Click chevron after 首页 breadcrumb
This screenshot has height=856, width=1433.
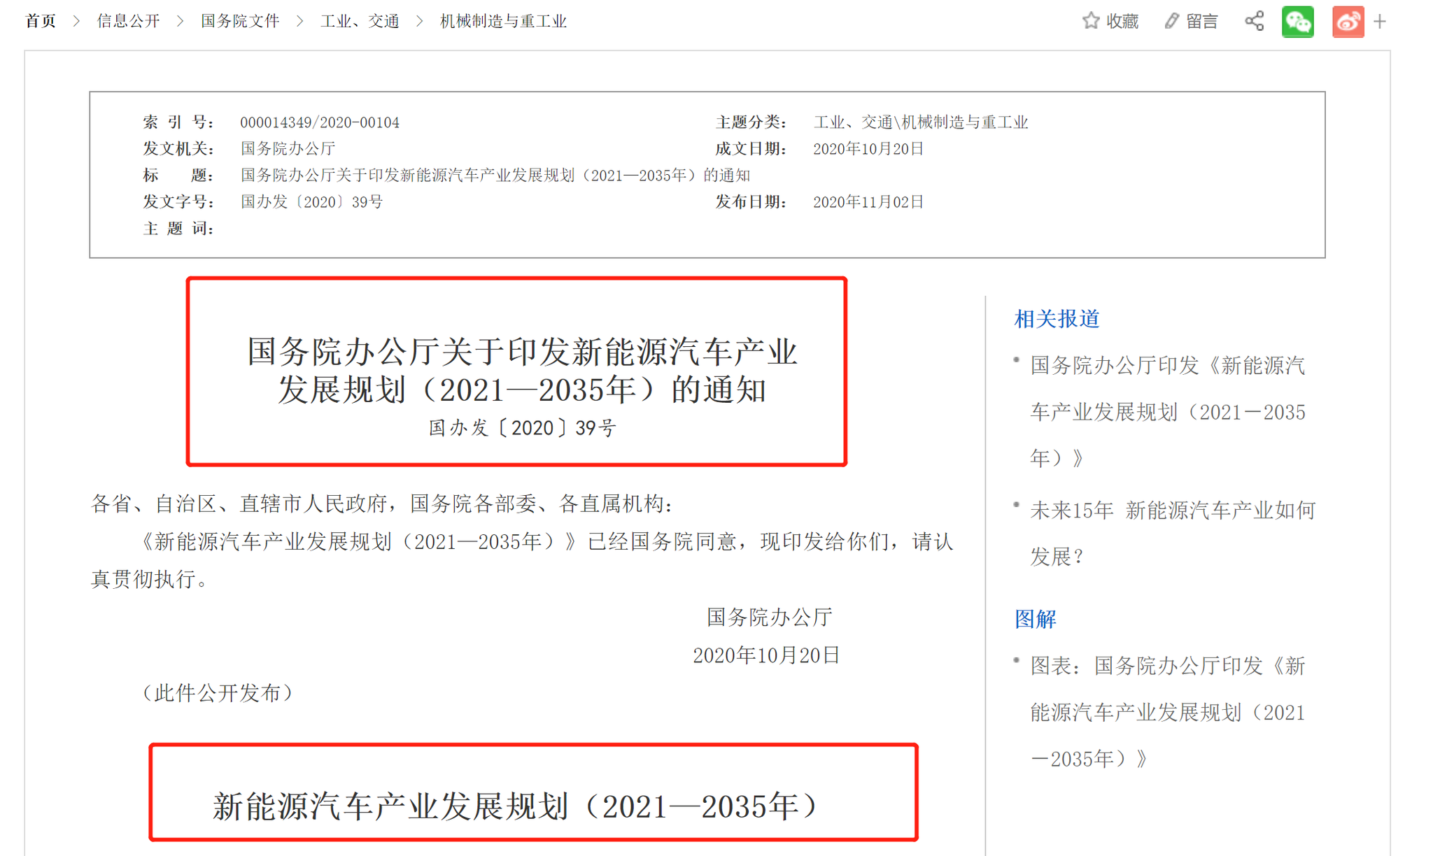pyautogui.click(x=76, y=21)
